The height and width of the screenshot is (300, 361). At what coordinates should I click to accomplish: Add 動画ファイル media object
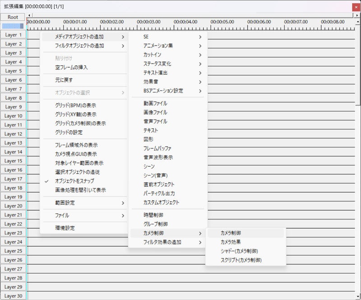tap(168, 103)
